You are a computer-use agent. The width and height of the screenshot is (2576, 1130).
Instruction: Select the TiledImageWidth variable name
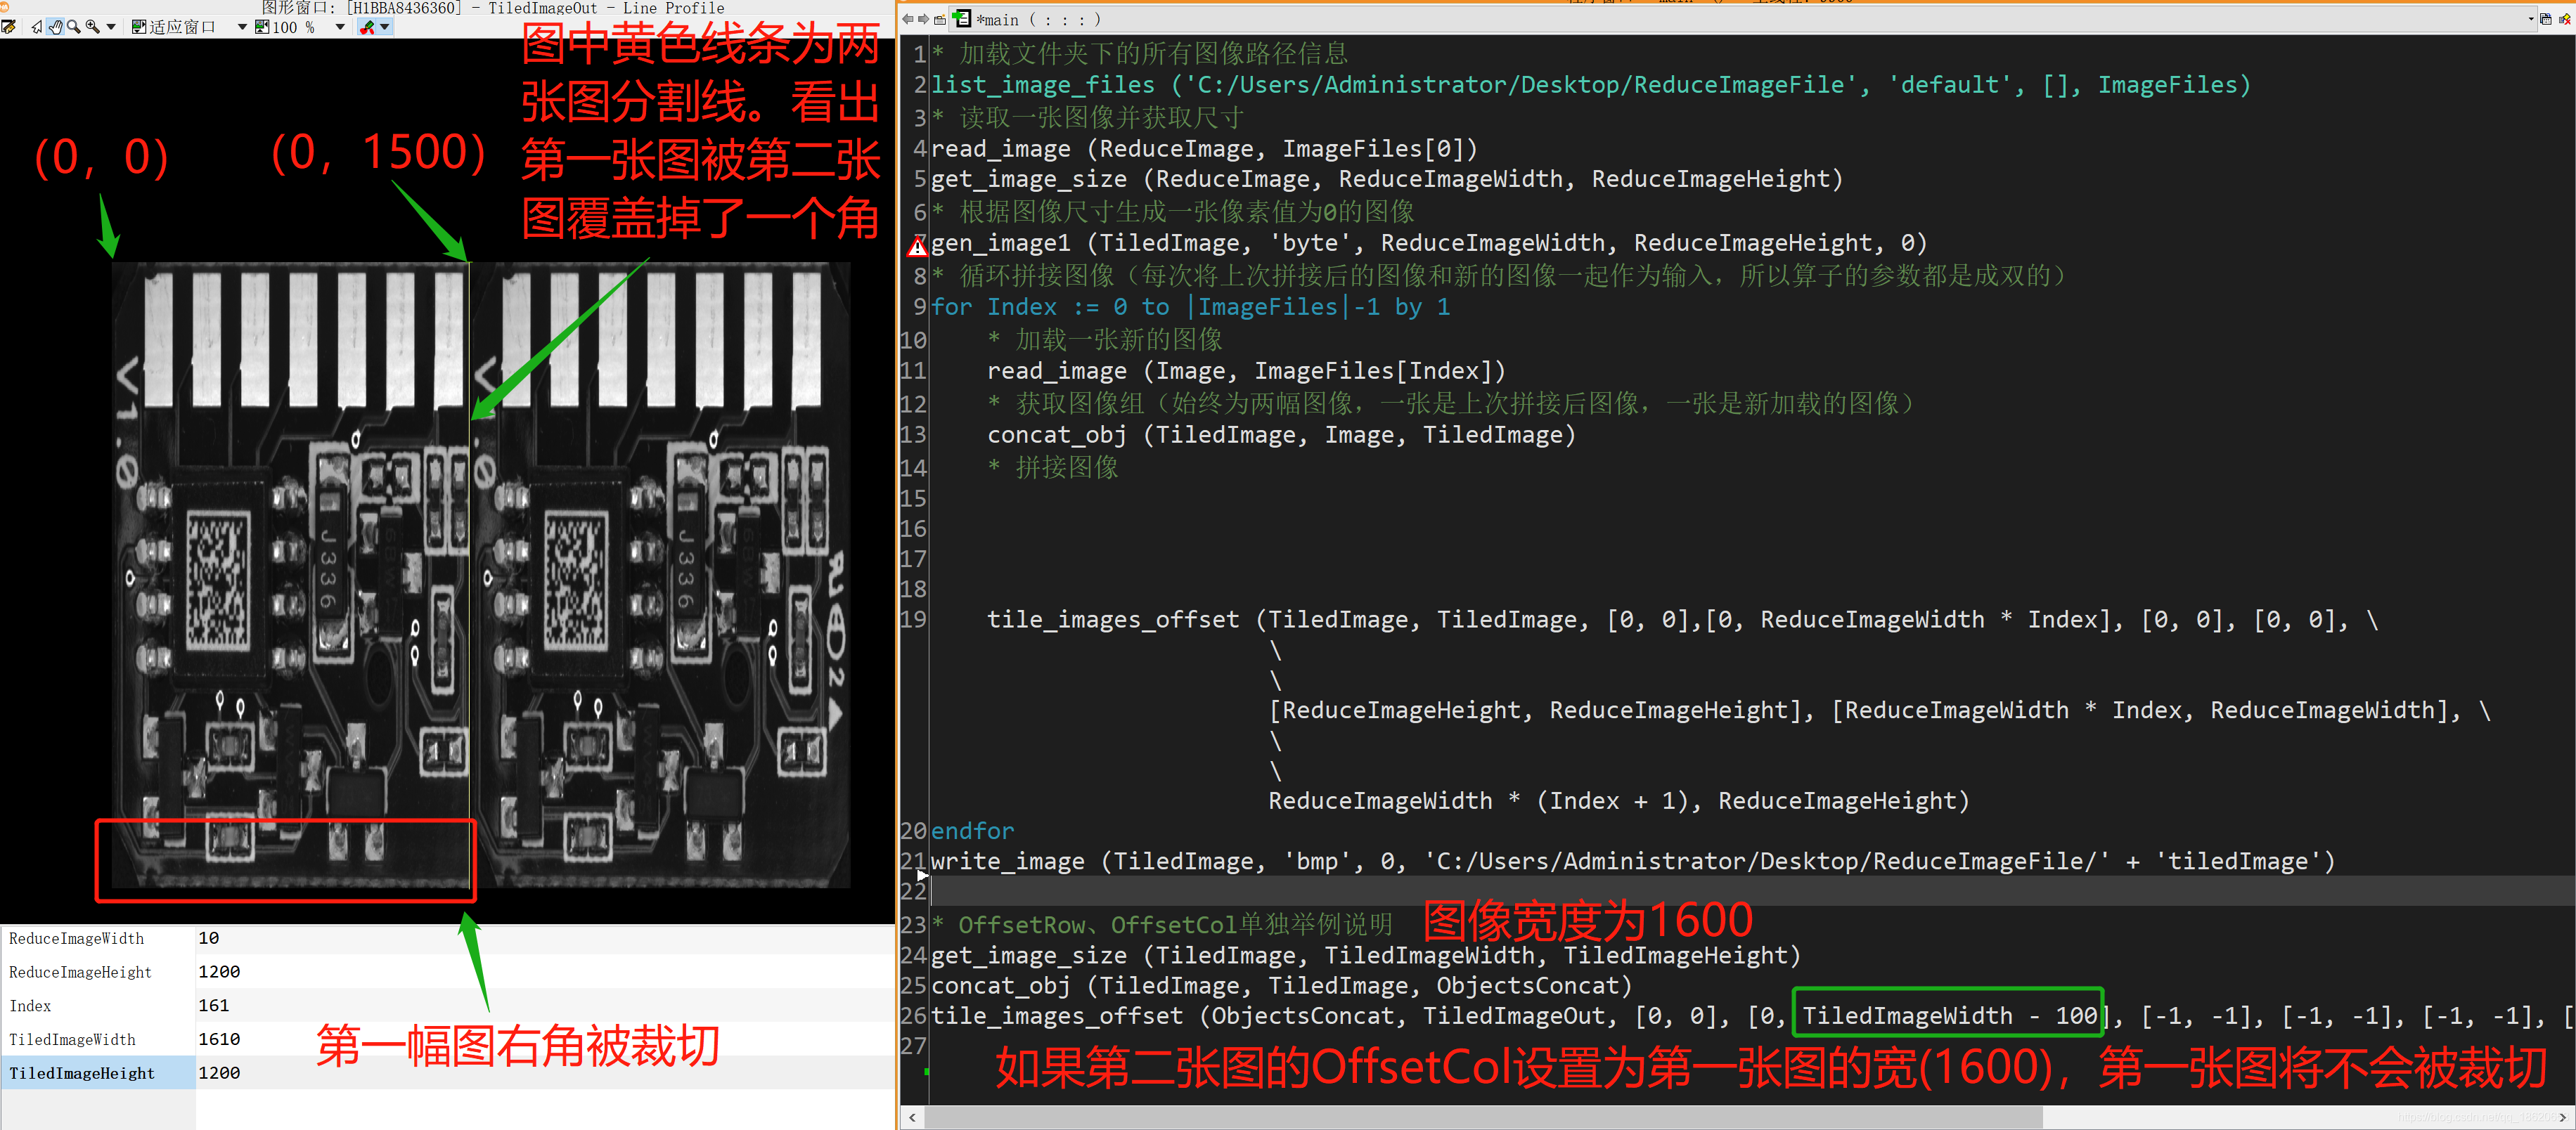click(x=72, y=1039)
